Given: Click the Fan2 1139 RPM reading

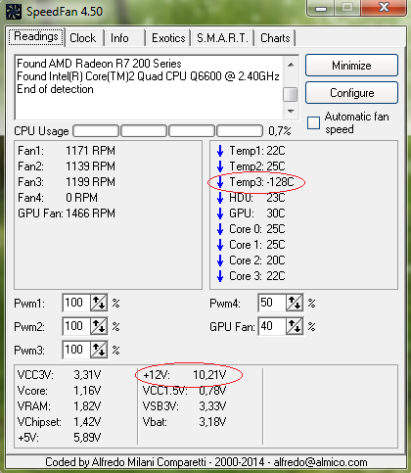Looking at the screenshot, I should tap(67, 166).
